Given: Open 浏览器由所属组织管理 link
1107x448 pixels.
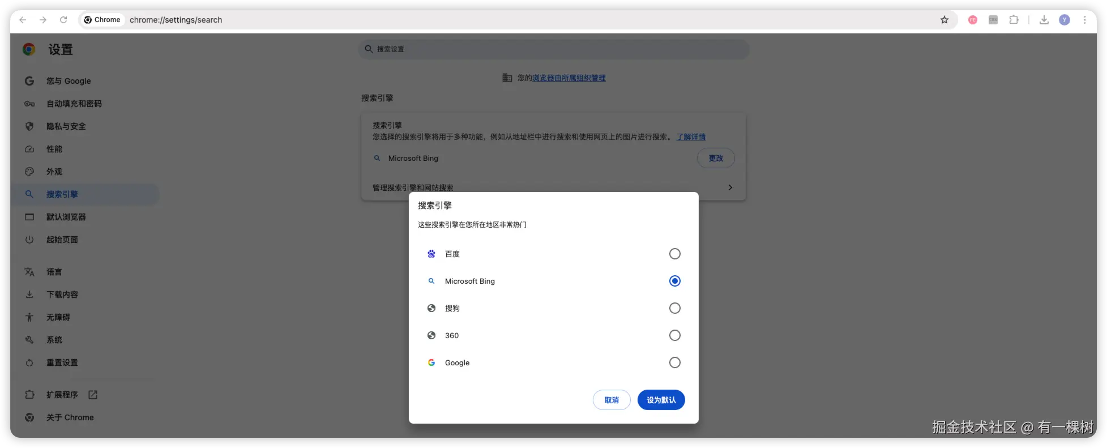Looking at the screenshot, I should pyautogui.click(x=569, y=78).
